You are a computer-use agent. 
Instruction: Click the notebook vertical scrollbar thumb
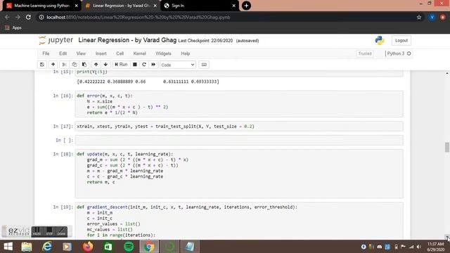(x=447, y=147)
